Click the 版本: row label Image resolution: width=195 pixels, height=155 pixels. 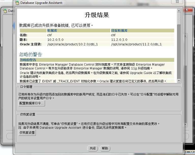point(23,40)
